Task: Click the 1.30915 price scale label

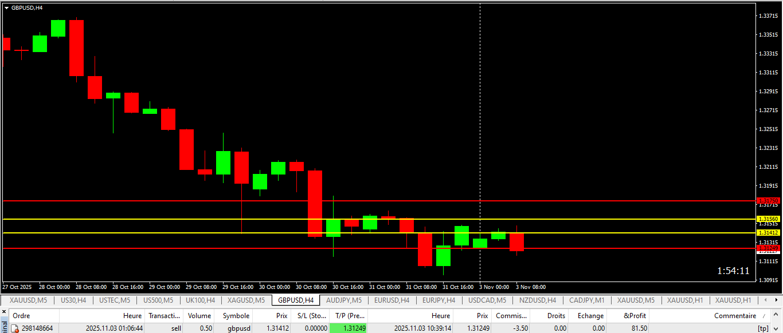Action: 768,280
